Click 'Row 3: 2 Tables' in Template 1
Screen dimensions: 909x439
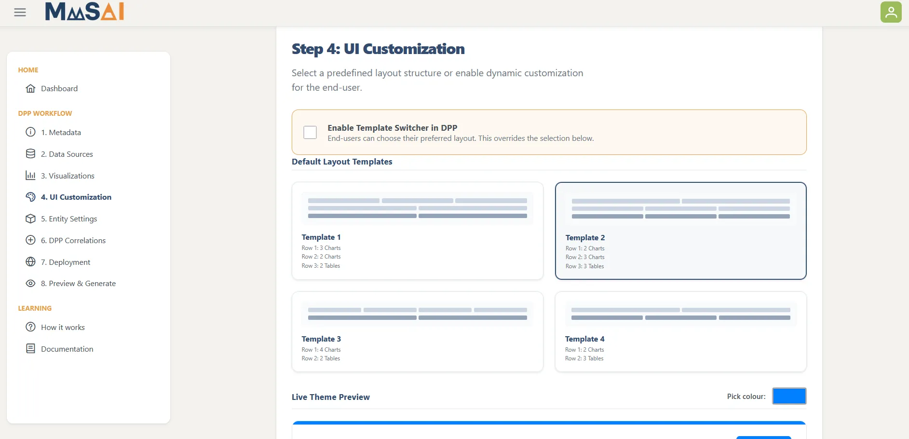(x=321, y=266)
